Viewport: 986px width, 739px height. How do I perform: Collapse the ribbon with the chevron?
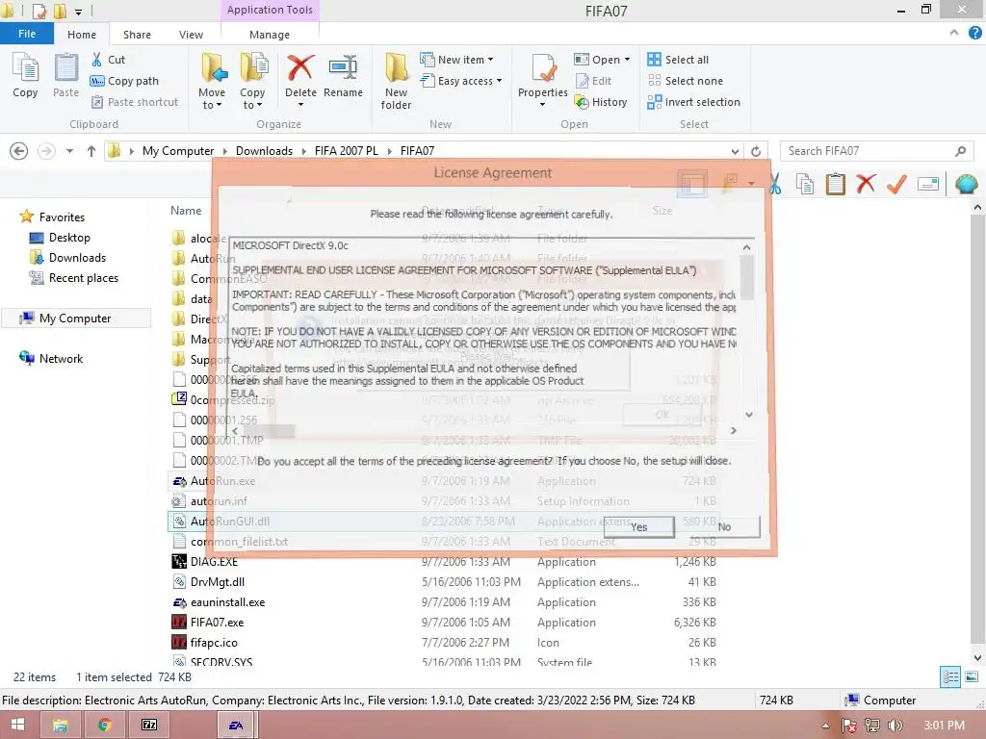[954, 33]
